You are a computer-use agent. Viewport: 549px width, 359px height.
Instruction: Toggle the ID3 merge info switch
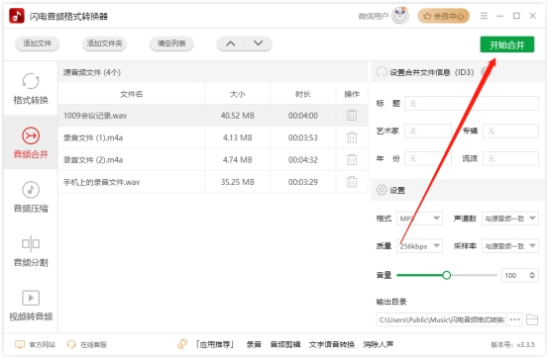[487, 72]
